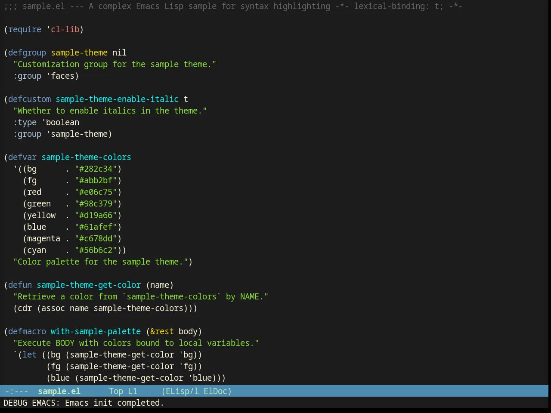
Task: Click the L1 line number indicator
Action: click(x=133, y=391)
